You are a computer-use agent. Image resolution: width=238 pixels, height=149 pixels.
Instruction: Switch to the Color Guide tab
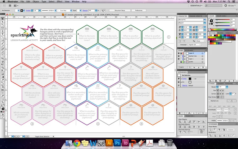221,16
